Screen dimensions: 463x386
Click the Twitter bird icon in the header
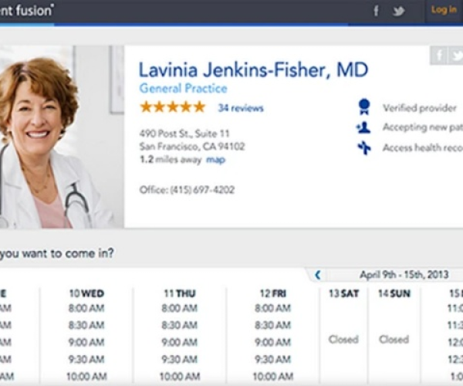[x=399, y=11]
